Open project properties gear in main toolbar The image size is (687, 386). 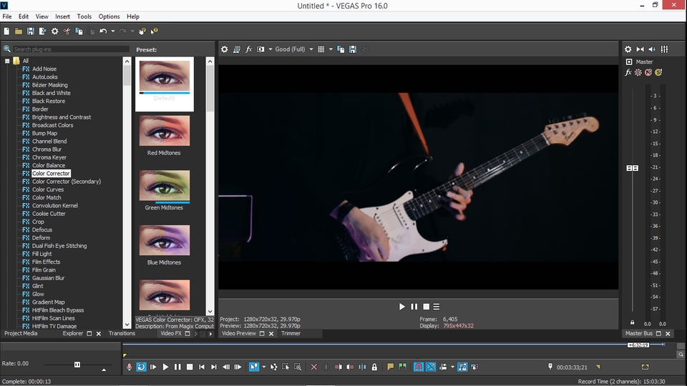pos(55,31)
